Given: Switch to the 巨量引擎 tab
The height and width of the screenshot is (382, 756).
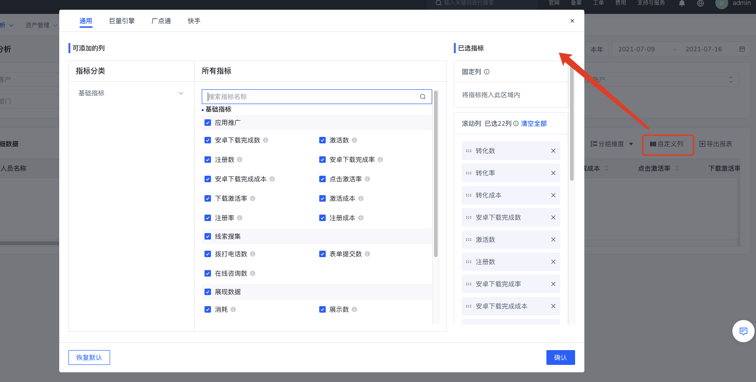Looking at the screenshot, I should pos(122,21).
